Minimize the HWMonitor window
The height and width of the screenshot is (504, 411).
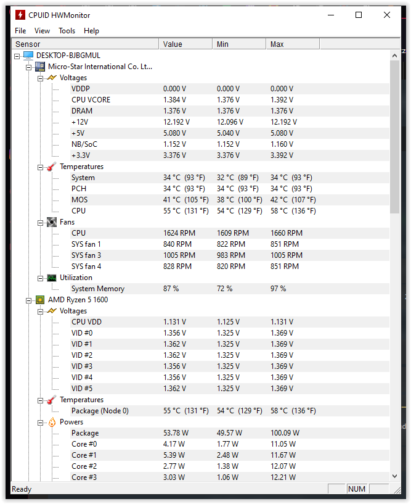click(331, 15)
